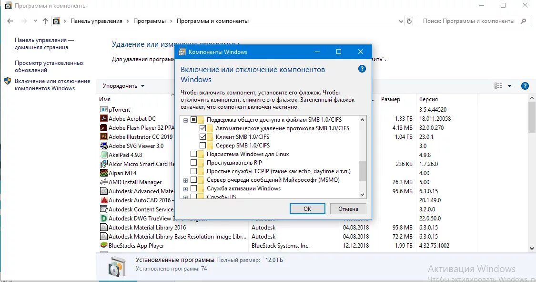Click the shield icon beside Windows components link
This screenshot has height=282, width=536.
tap(8, 81)
